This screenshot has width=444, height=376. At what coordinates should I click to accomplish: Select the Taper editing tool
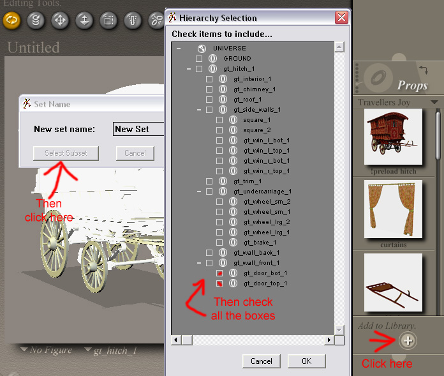[133, 20]
